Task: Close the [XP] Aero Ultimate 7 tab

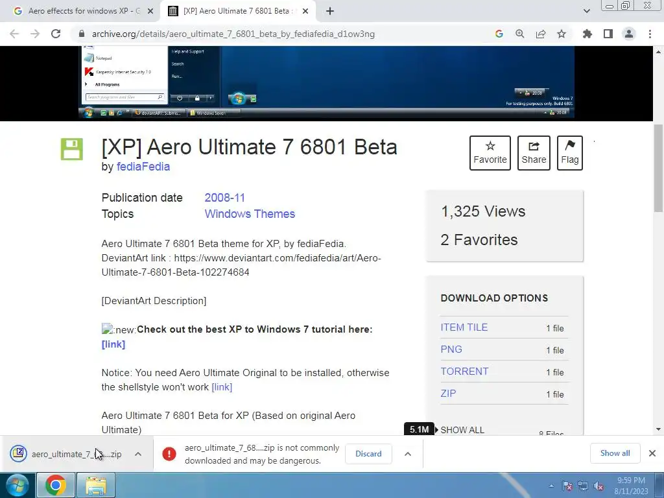Action: coord(305,12)
